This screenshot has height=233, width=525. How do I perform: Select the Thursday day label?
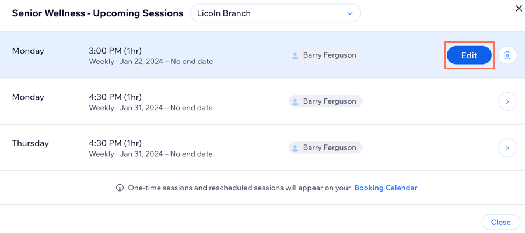pyautogui.click(x=30, y=143)
